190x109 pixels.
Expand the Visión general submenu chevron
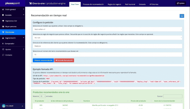(x=23, y=9)
